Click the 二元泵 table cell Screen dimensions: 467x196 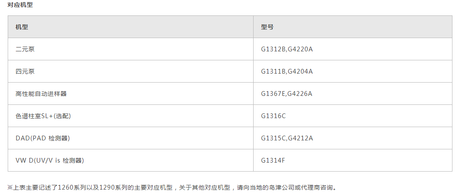tap(130, 49)
